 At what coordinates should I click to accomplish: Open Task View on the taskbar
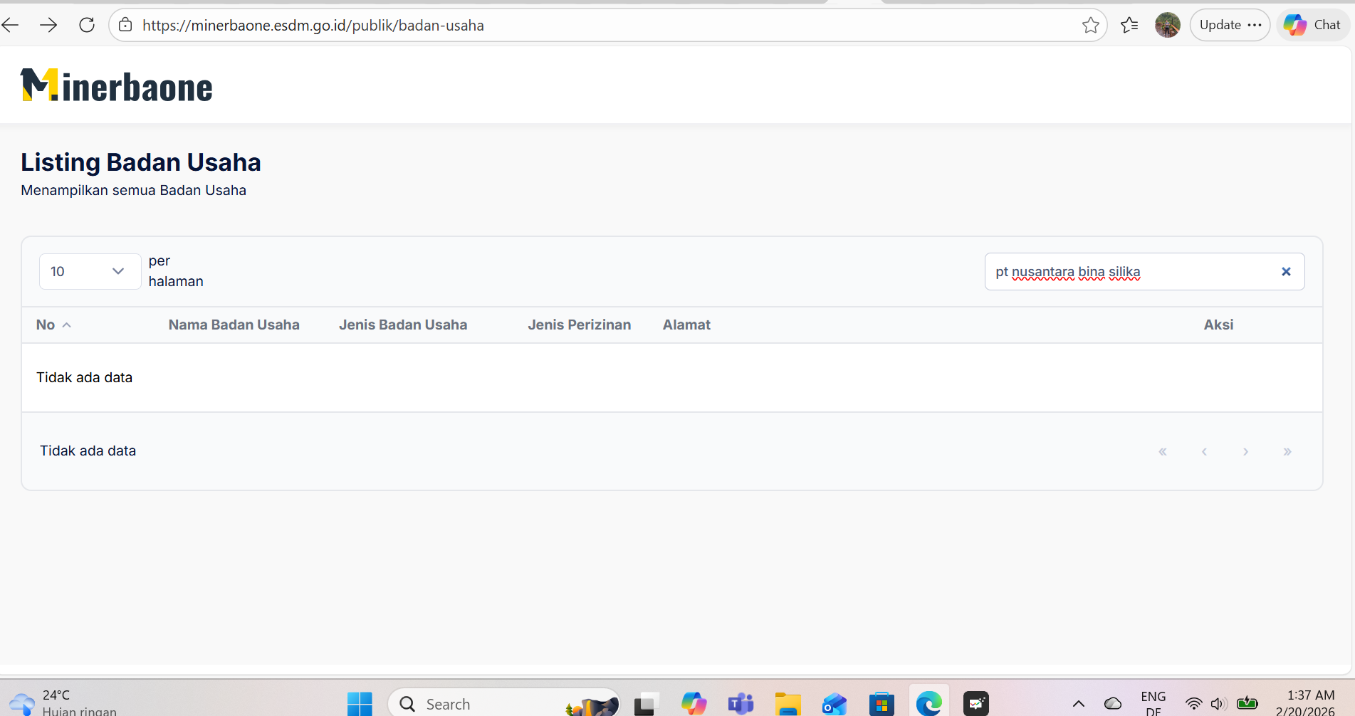pyautogui.click(x=646, y=704)
